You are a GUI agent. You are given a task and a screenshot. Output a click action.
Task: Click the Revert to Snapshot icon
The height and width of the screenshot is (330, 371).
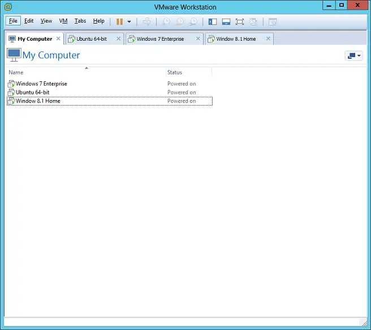click(x=180, y=21)
